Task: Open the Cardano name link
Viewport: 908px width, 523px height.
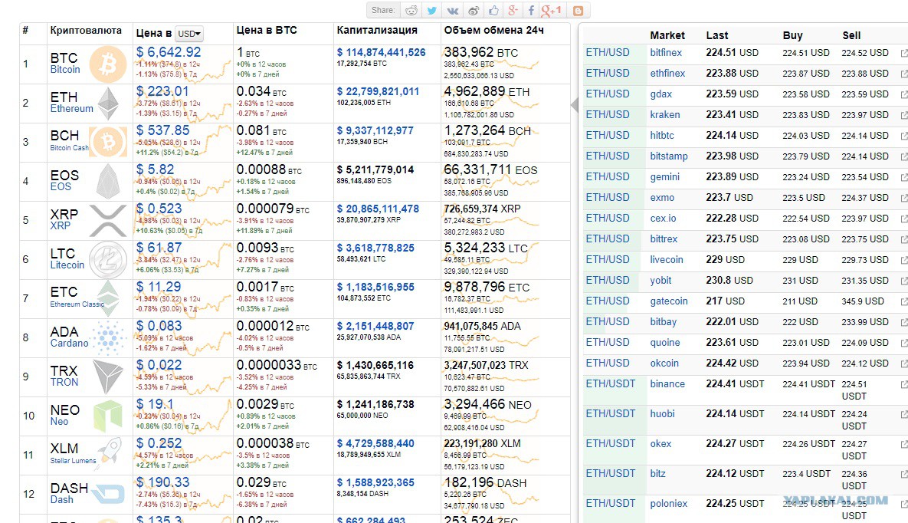Action: [x=69, y=344]
